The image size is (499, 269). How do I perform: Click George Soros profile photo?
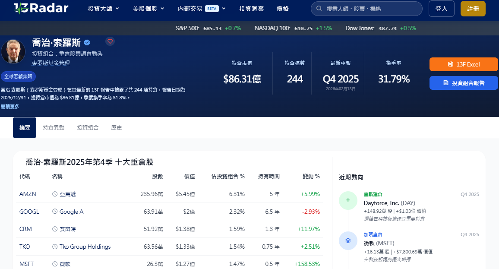point(13,51)
